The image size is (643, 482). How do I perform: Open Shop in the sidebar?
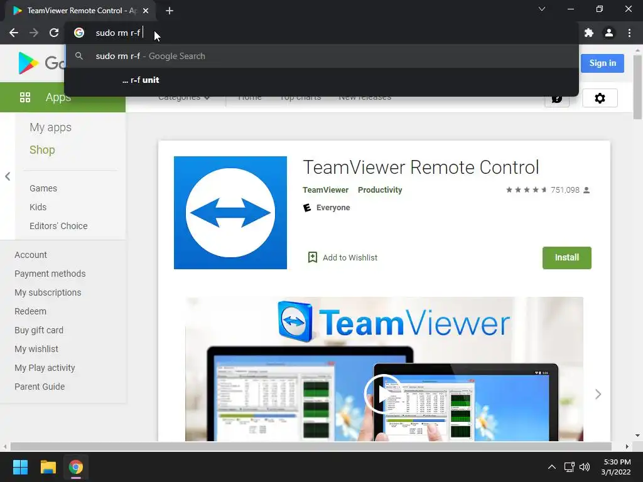click(x=42, y=149)
